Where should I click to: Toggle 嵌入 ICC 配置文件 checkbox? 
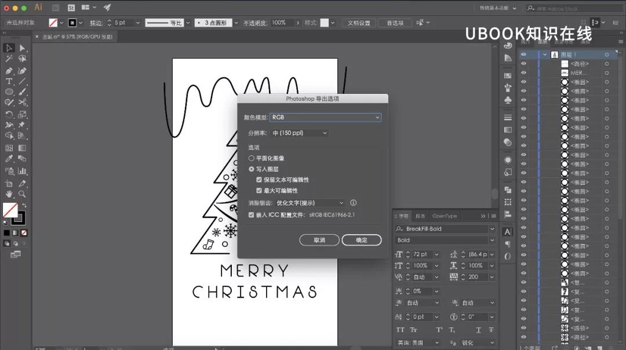coord(251,215)
